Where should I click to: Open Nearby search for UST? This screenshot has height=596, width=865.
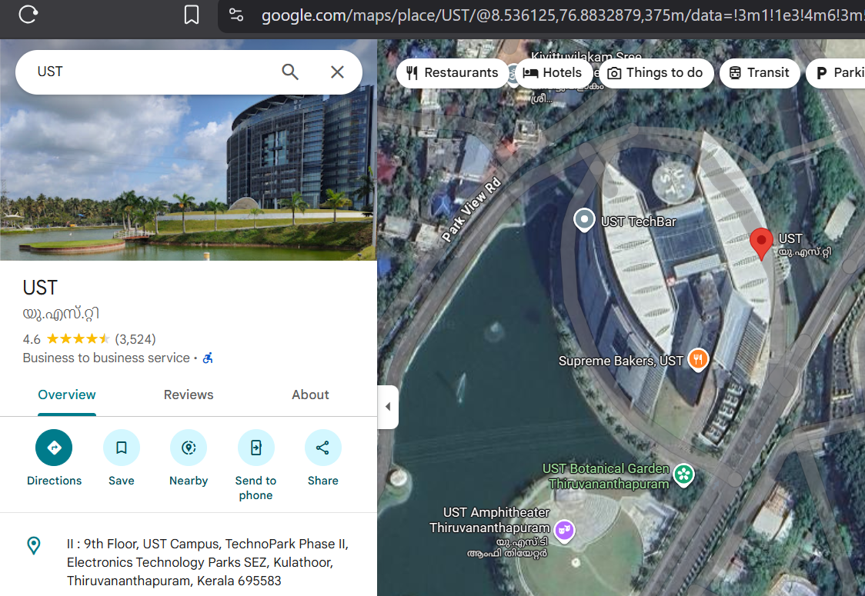tap(189, 448)
